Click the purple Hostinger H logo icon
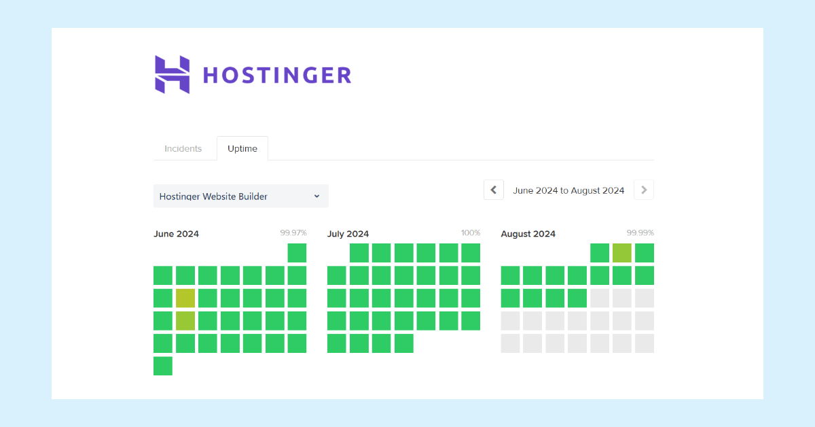Image resolution: width=815 pixels, height=427 pixels. pyautogui.click(x=172, y=74)
